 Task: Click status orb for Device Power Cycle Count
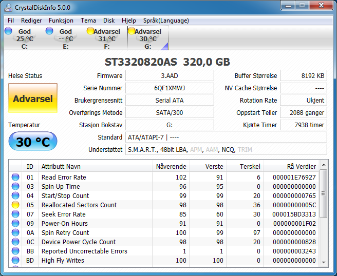[15, 242]
